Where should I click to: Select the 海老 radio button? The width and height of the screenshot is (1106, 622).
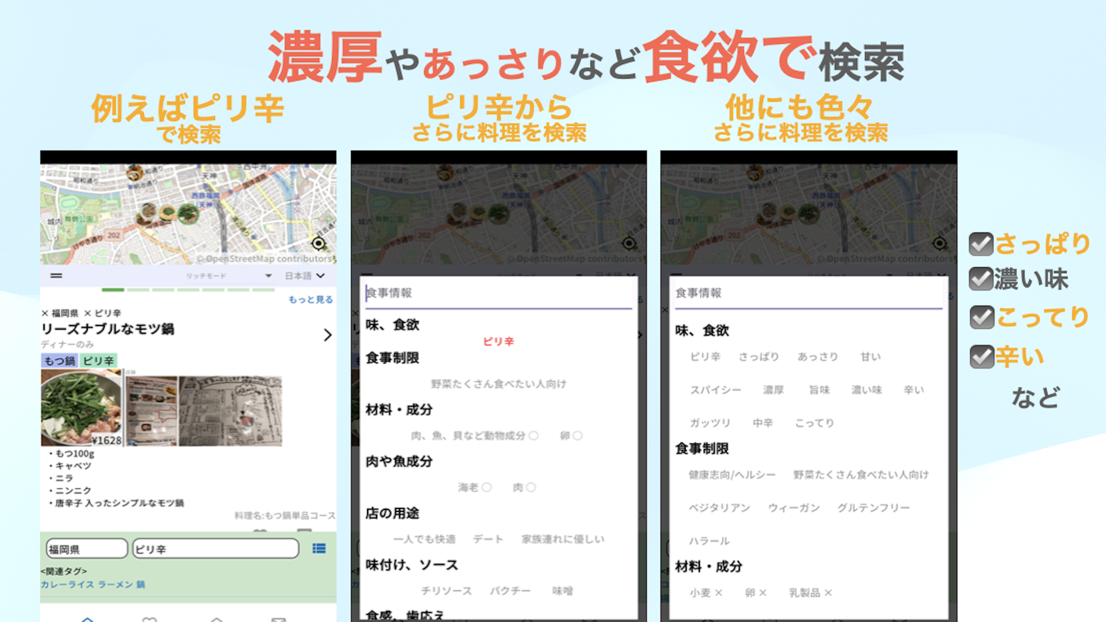coord(486,487)
